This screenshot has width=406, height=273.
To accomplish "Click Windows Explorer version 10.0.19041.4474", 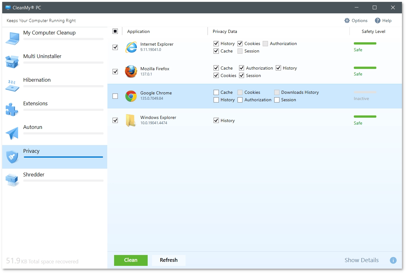I will coord(154,123).
